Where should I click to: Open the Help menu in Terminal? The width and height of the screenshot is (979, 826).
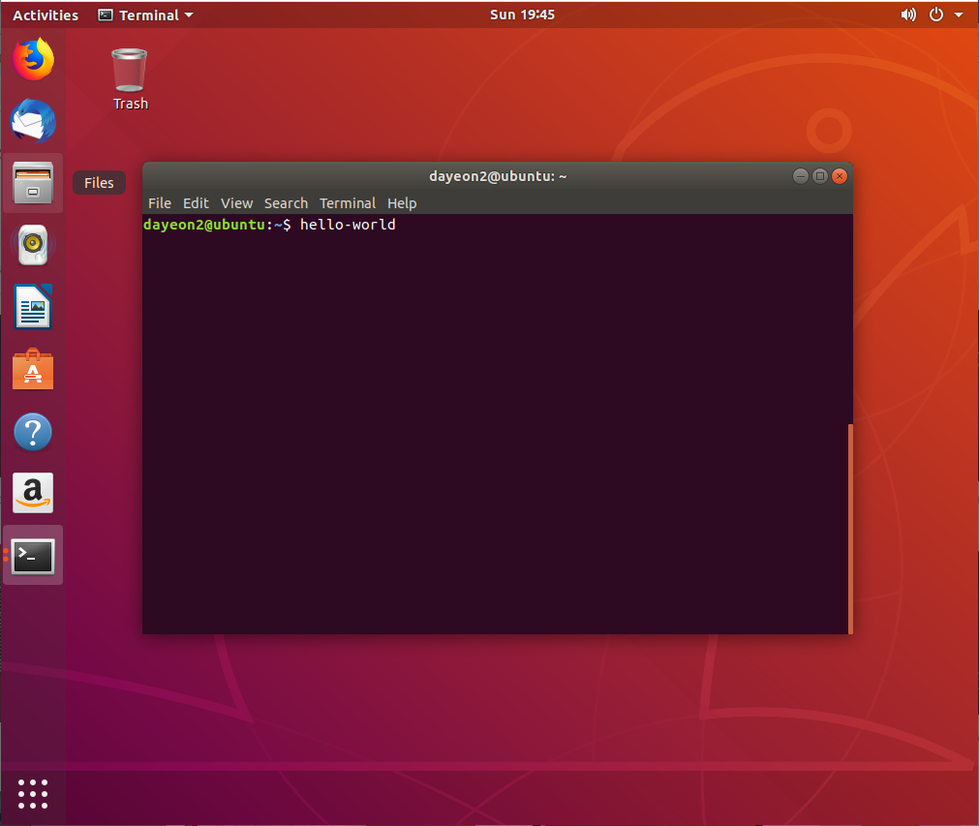point(402,203)
